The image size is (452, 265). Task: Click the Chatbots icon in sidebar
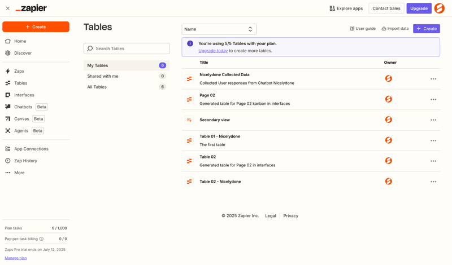pyautogui.click(x=8, y=107)
